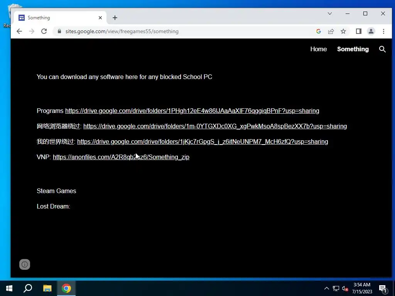Open Windows taskbar search
This screenshot has height=296, width=395.
28,288
